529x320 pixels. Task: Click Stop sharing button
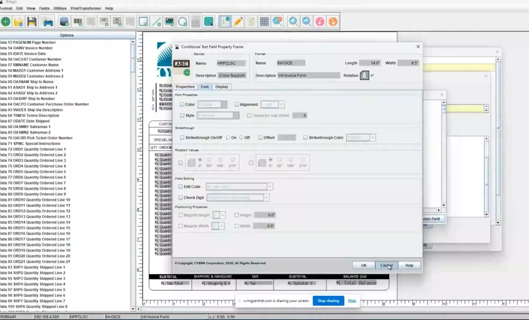(329, 301)
